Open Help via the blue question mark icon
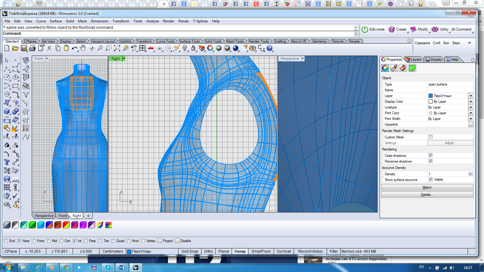 (270, 48)
